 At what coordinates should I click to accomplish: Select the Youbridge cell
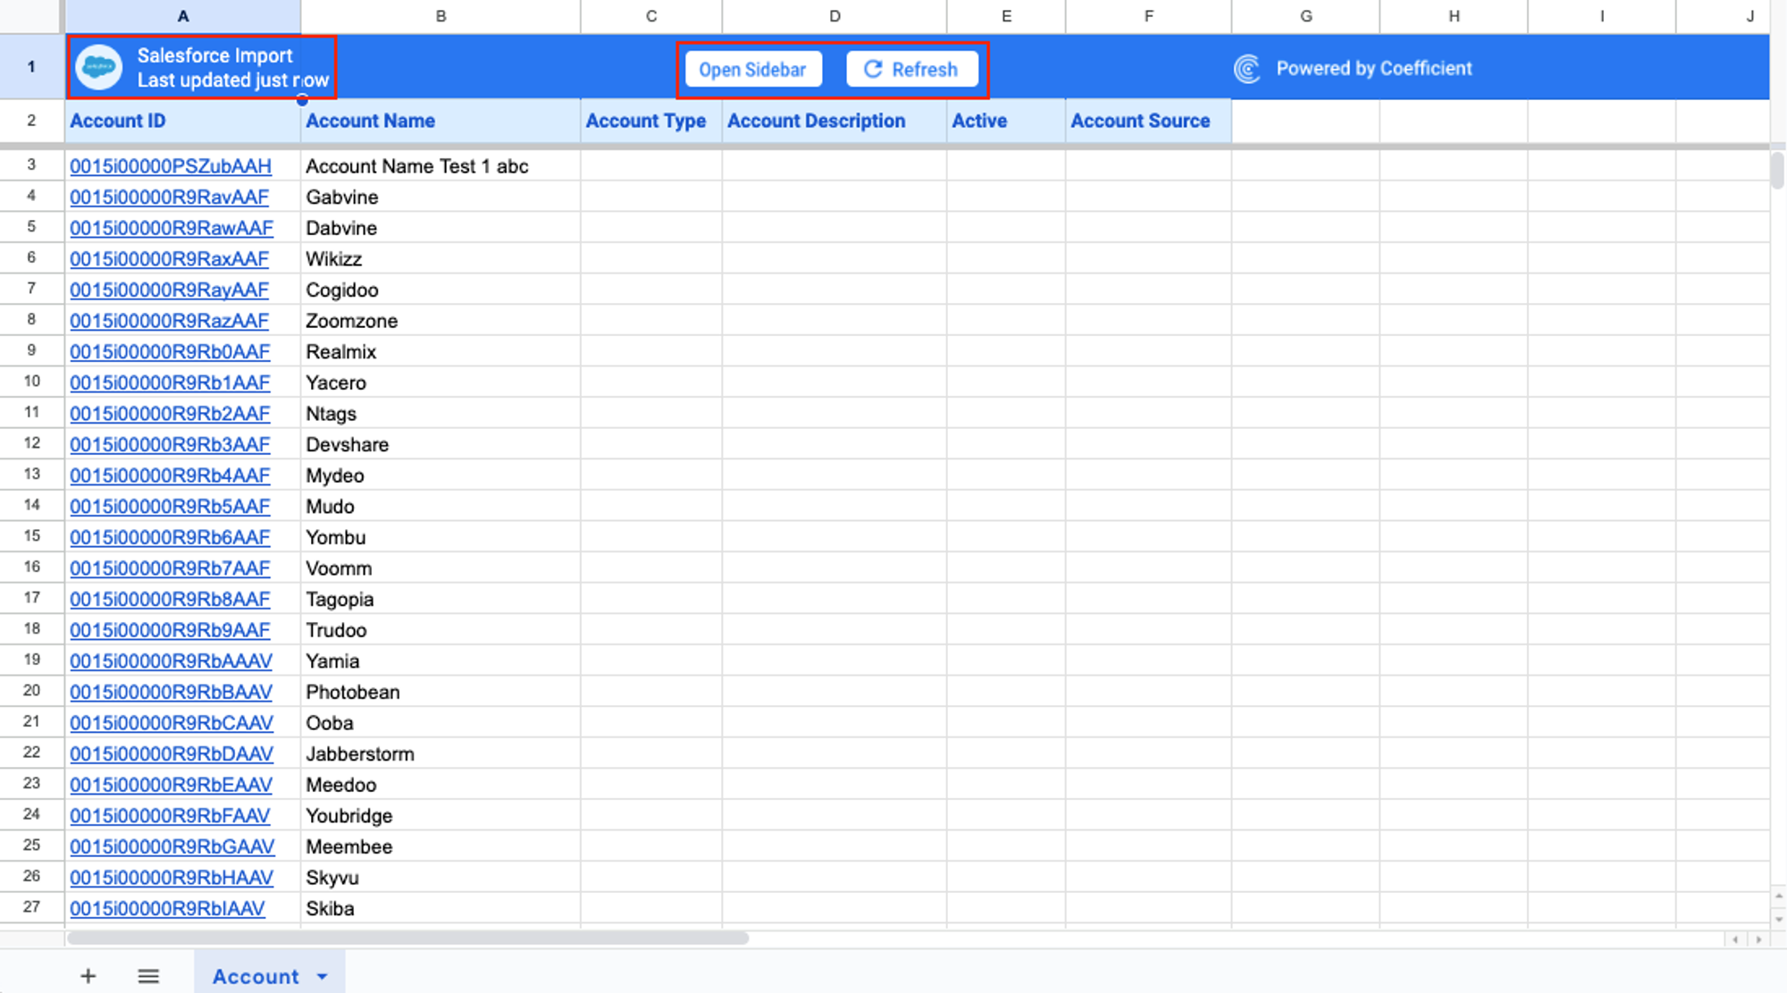pyautogui.click(x=440, y=816)
